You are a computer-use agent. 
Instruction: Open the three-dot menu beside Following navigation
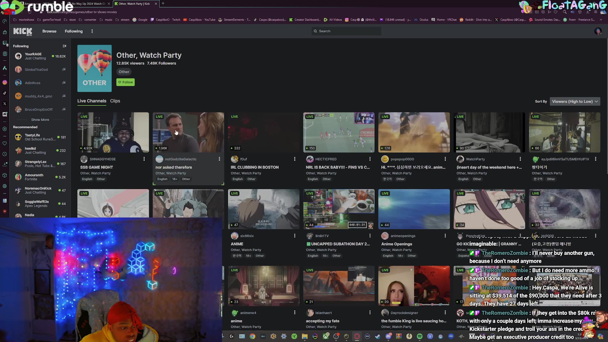(x=92, y=31)
